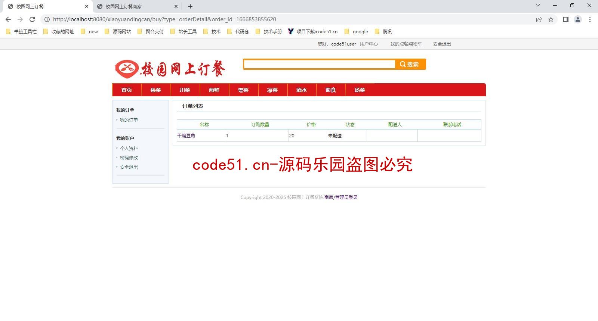Open the 收藏的网址 bookmark folder
This screenshot has width=598, height=321.
[x=59, y=32]
